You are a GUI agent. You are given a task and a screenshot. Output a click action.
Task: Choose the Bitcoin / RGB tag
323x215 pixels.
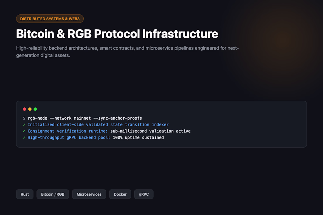pyautogui.click(x=53, y=194)
